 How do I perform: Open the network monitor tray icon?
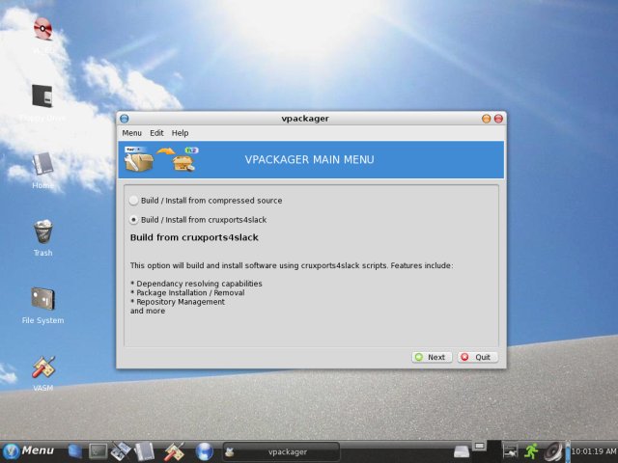[510, 451]
